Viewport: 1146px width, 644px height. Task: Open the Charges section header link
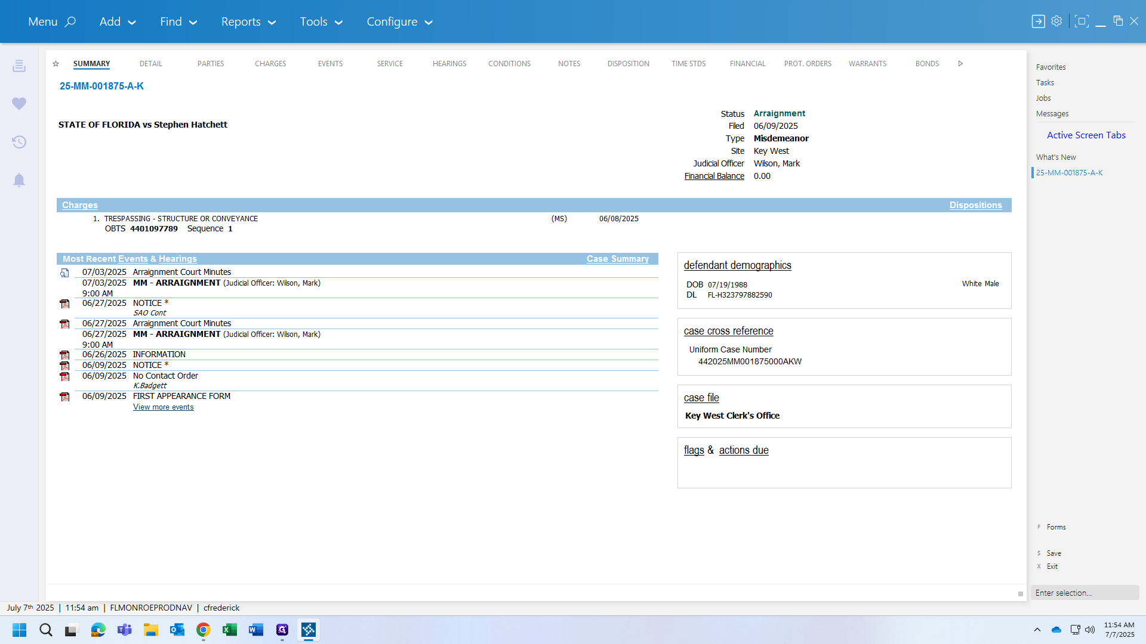pos(80,205)
